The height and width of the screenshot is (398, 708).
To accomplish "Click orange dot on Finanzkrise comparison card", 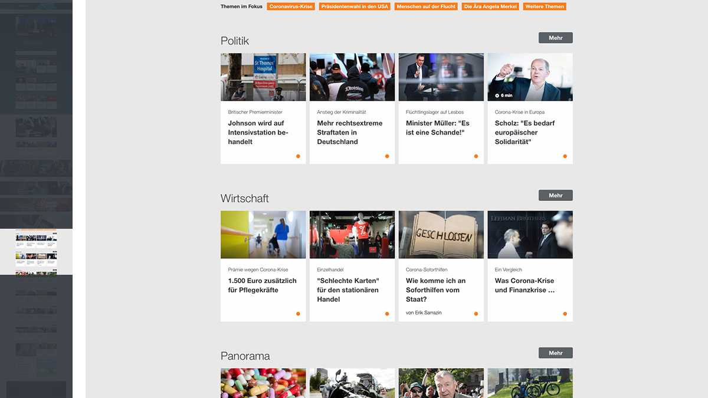I will (x=565, y=314).
